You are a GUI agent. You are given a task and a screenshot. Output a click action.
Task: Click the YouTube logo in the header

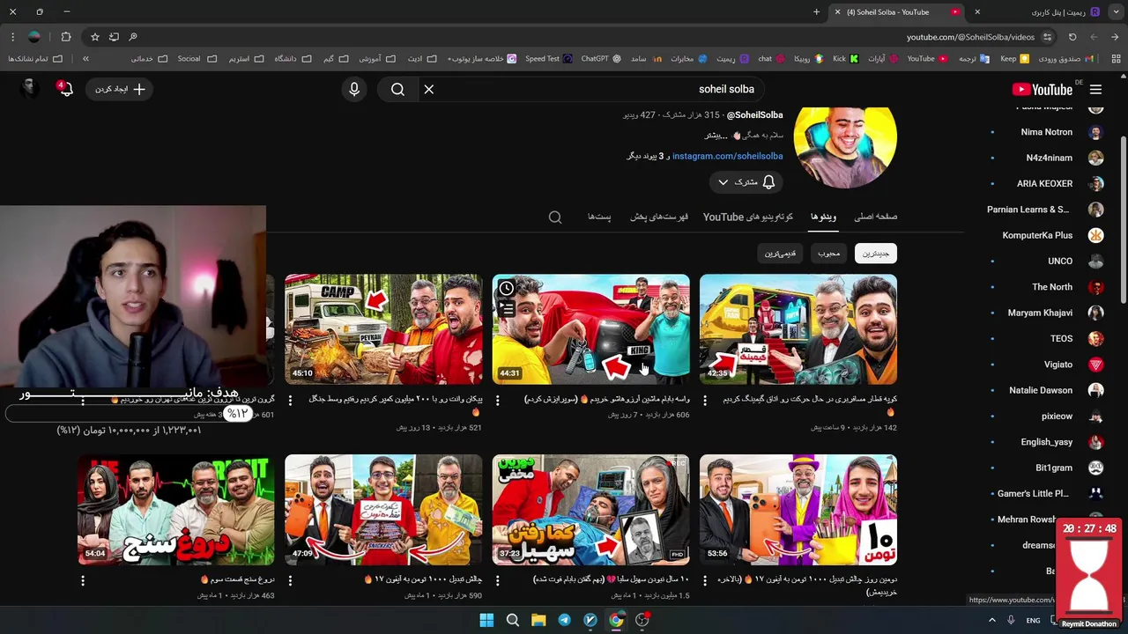[x=1043, y=89]
